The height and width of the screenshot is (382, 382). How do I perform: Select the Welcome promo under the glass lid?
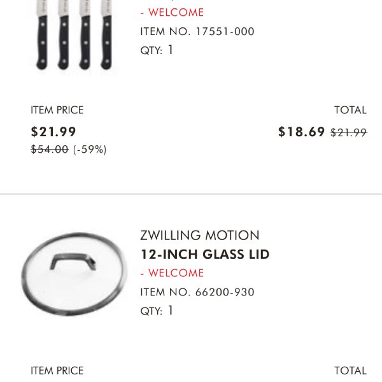172,273
